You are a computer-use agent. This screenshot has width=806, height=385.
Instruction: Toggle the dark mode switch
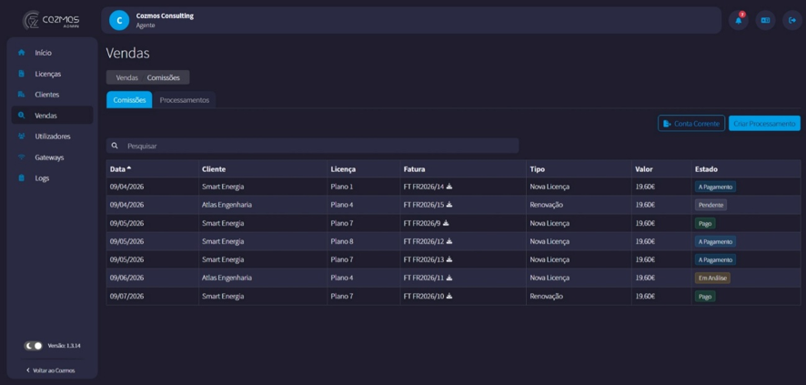click(x=34, y=346)
